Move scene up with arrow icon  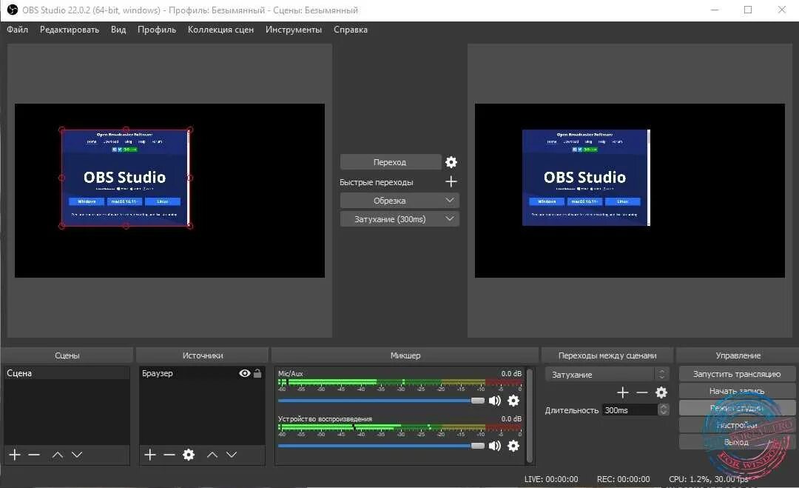58,455
